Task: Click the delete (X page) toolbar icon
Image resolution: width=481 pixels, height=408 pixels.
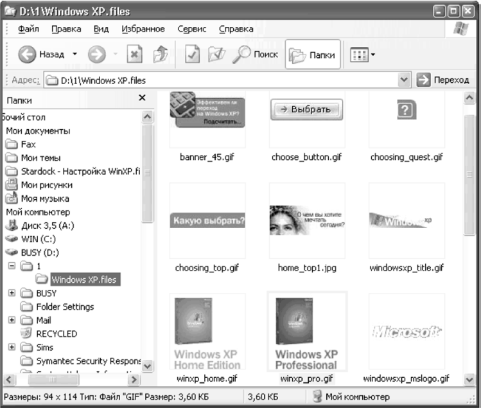Action: (134, 55)
